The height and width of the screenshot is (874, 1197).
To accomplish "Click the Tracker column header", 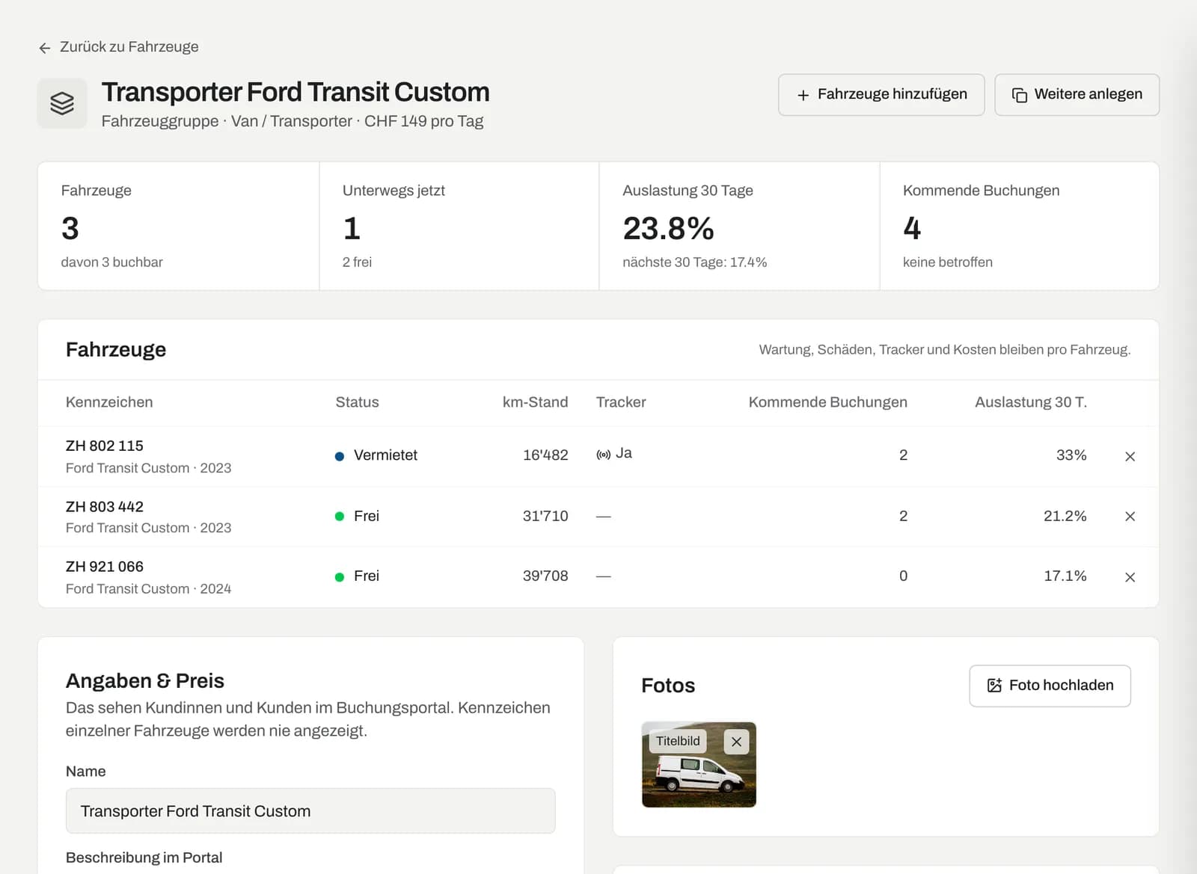I will point(621,402).
